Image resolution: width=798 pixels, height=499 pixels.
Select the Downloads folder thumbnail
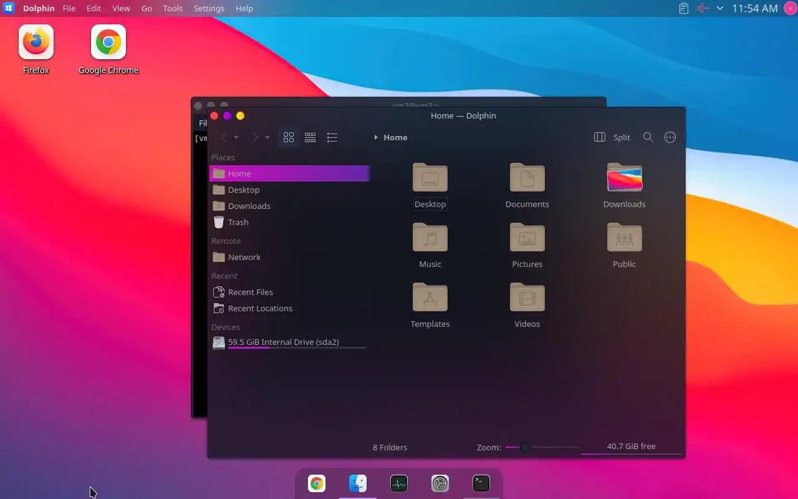(x=625, y=178)
